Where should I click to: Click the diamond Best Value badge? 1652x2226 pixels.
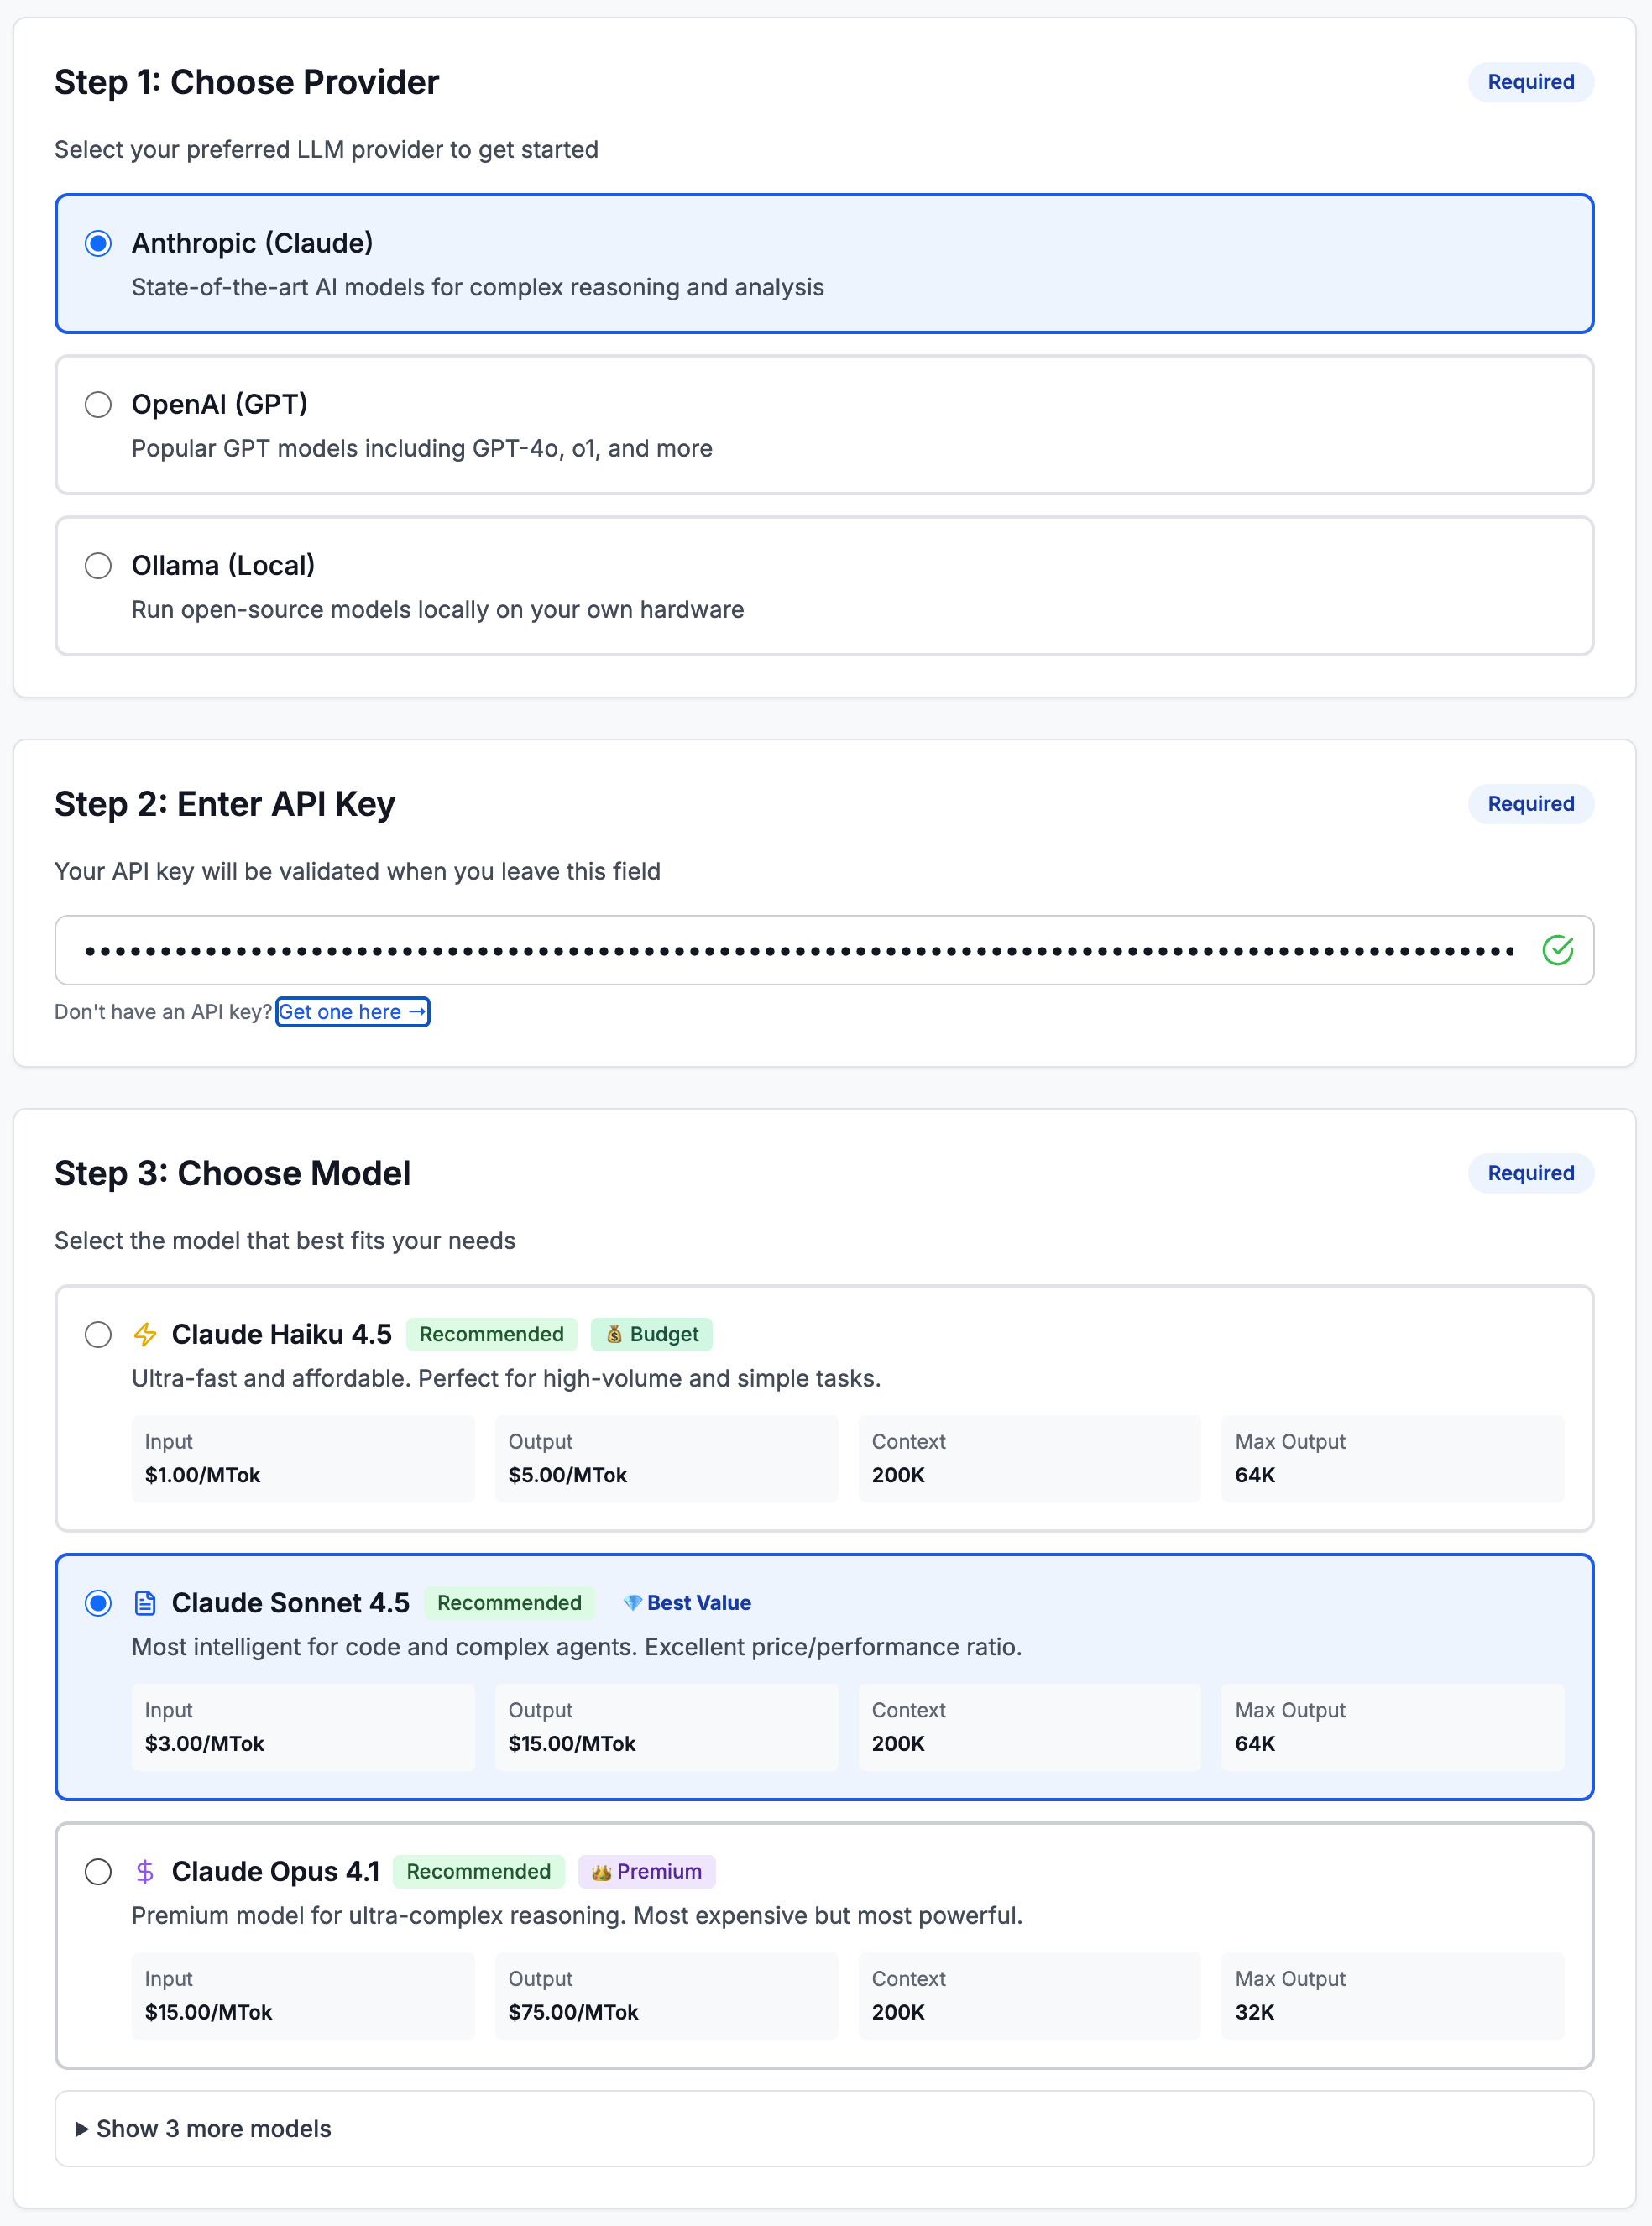(687, 1603)
